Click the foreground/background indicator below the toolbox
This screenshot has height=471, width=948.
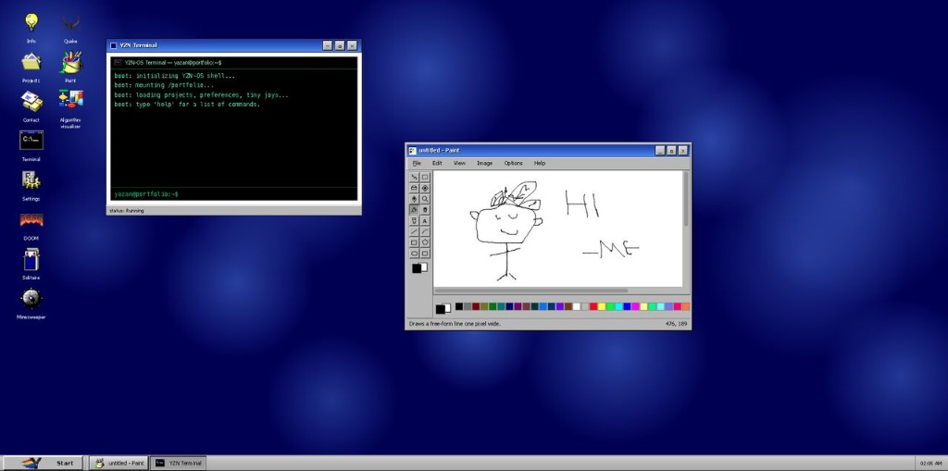pos(419,267)
